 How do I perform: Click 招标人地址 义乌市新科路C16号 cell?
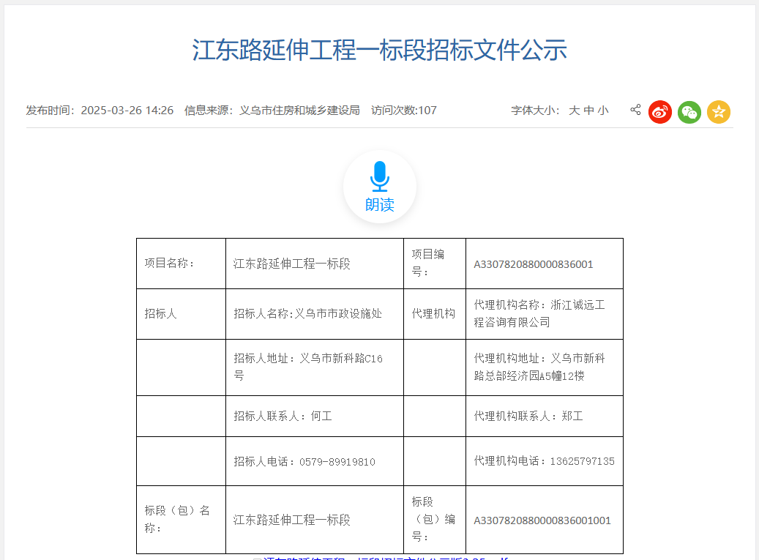[315, 367]
